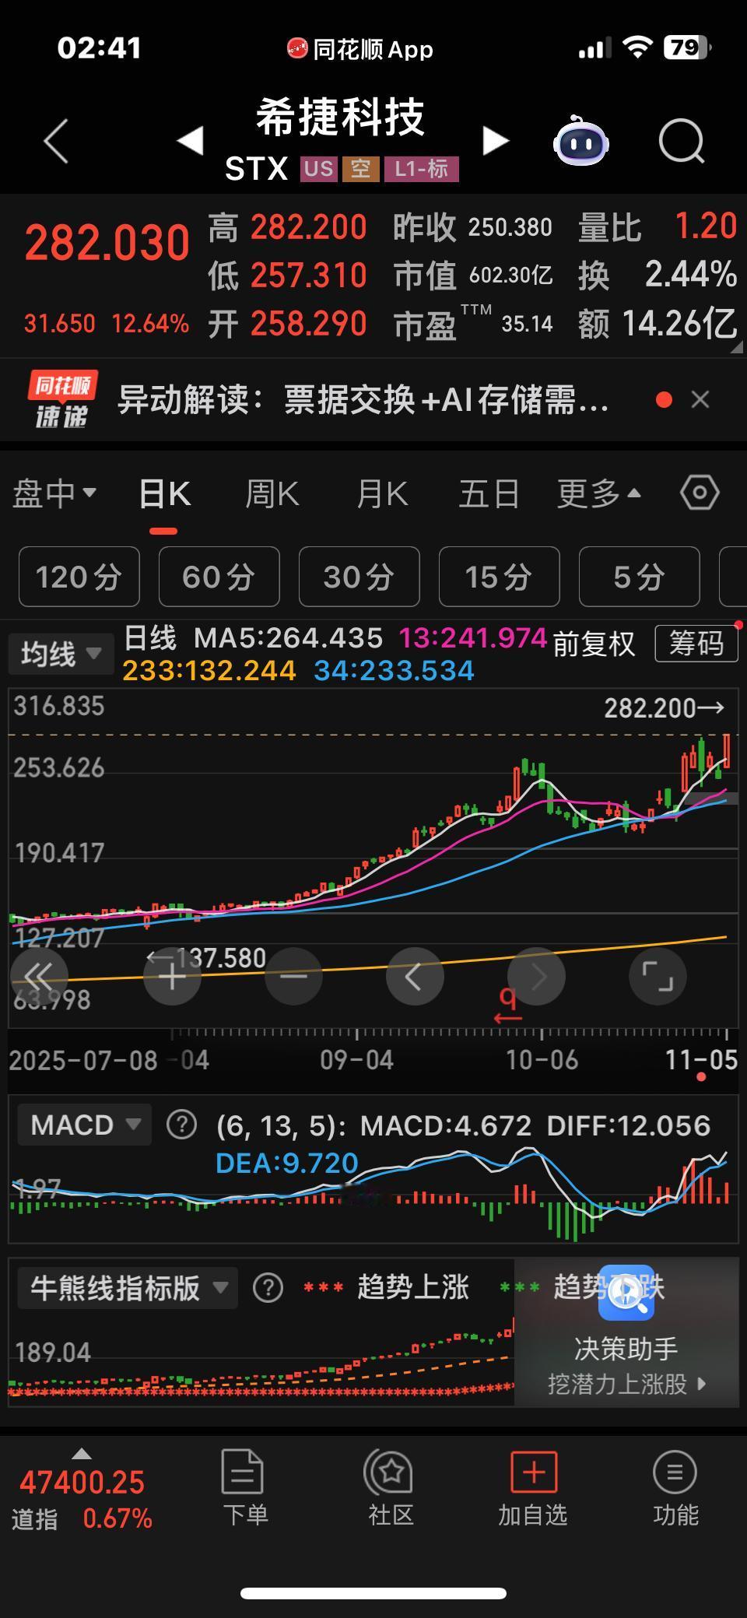Image resolution: width=747 pixels, height=1618 pixels.
Task: Tap the 市值 602.30亿 value
Action: (x=511, y=276)
